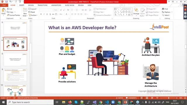Viewport: 187px width, 105px height.
Task: Switch to Reading view in status bar
Action: (152, 98)
